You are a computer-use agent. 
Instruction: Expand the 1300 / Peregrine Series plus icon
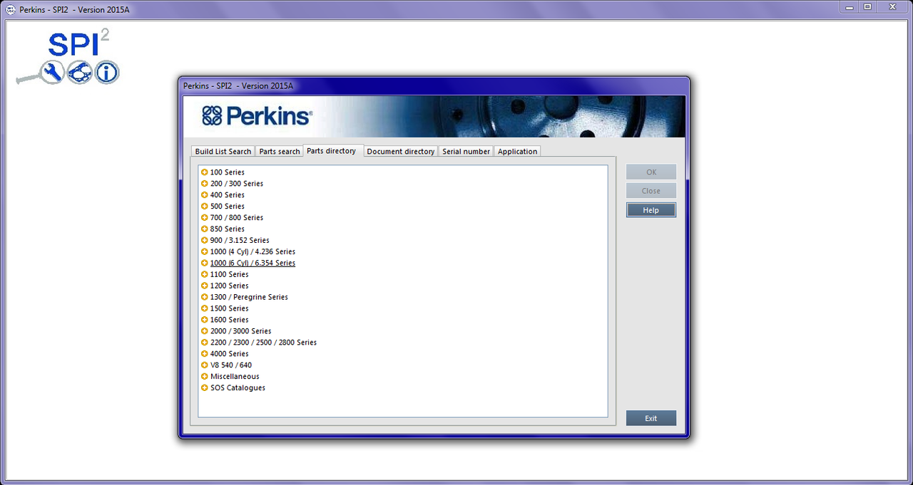pos(205,298)
